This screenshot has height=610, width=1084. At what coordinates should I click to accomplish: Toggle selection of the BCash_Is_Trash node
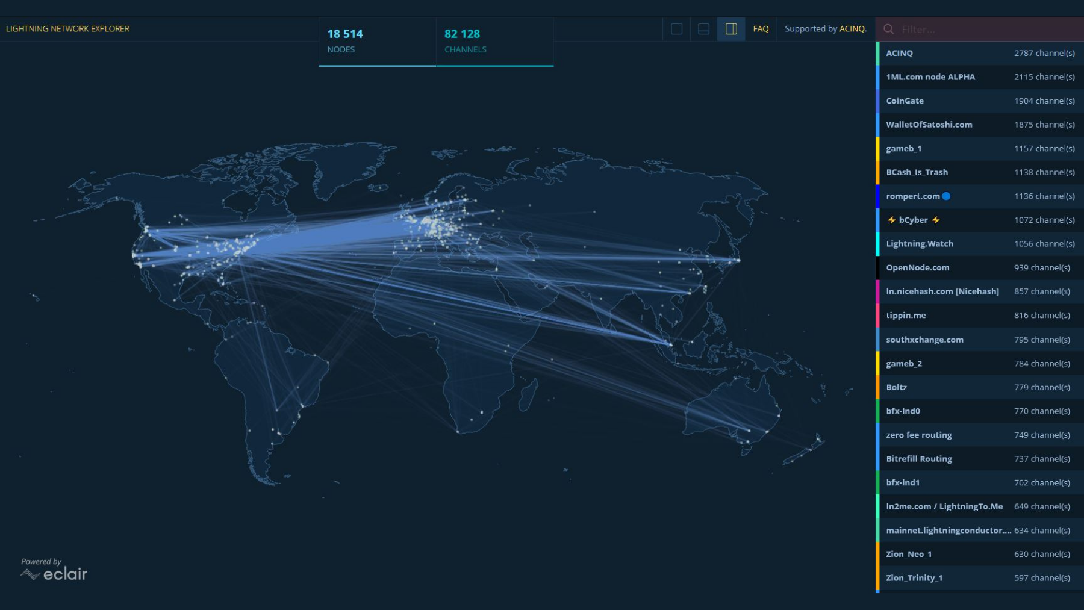click(964, 172)
